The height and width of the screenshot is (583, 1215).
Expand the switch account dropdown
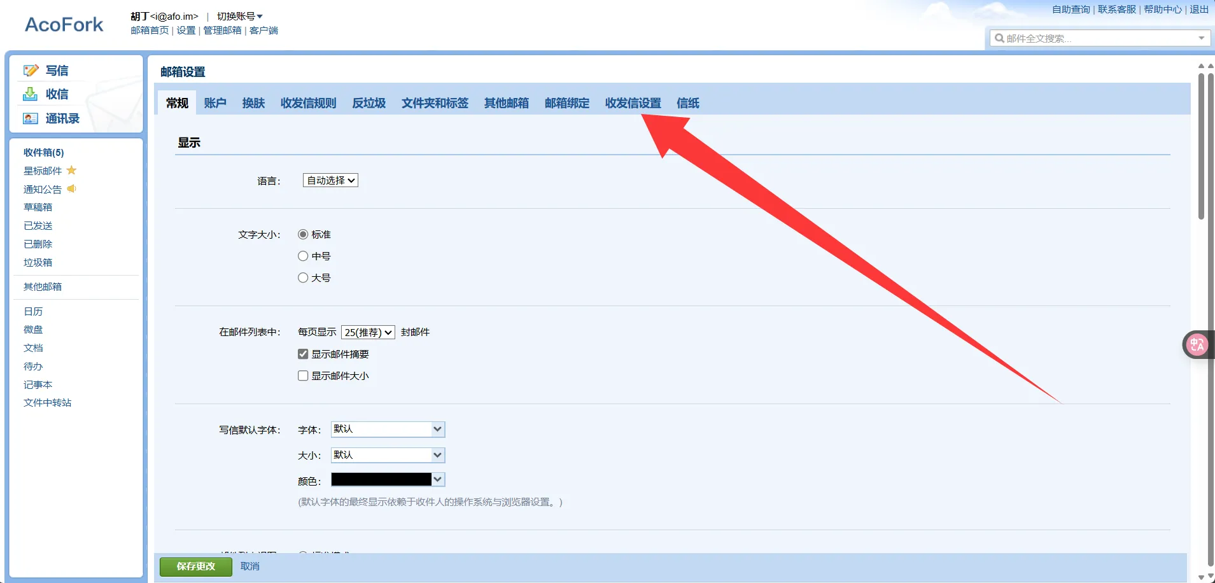tap(240, 17)
